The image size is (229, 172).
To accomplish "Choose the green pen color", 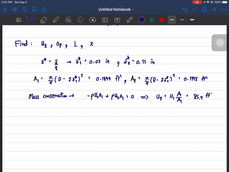I will (152, 20).
